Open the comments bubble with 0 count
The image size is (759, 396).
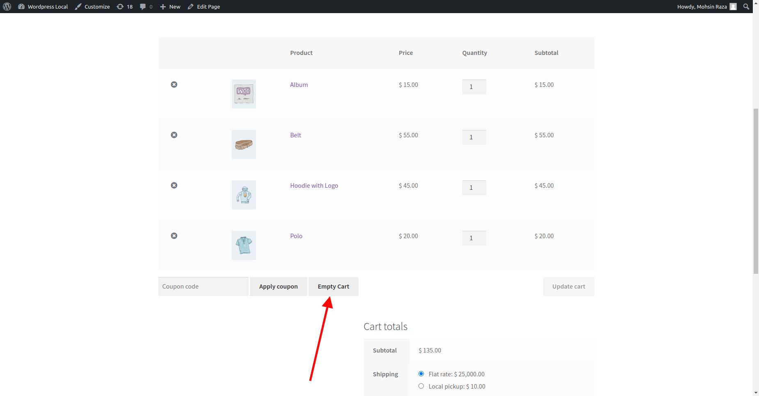pyautogui.click(x=146, y=7)
